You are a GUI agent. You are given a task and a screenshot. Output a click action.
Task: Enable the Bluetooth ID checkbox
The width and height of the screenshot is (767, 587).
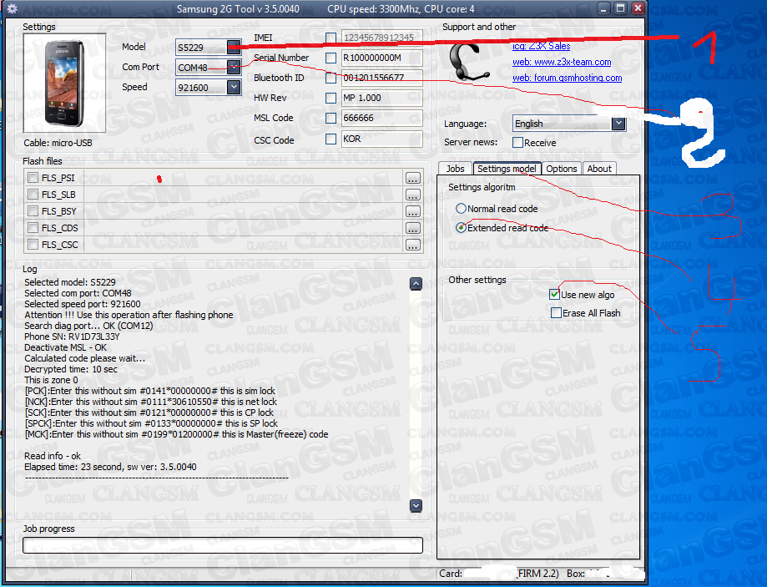[x=331, y=78]
